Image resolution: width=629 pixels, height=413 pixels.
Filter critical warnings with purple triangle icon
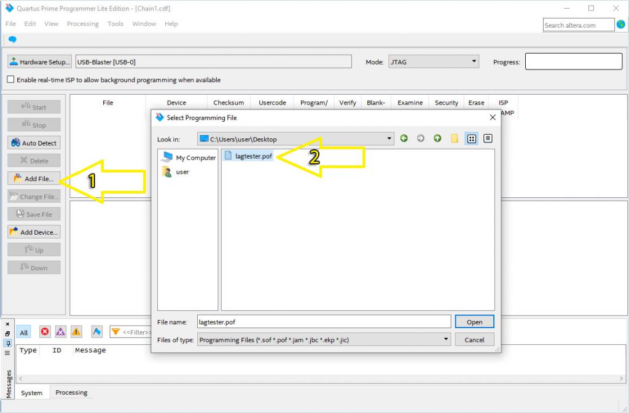click(60, 331)
